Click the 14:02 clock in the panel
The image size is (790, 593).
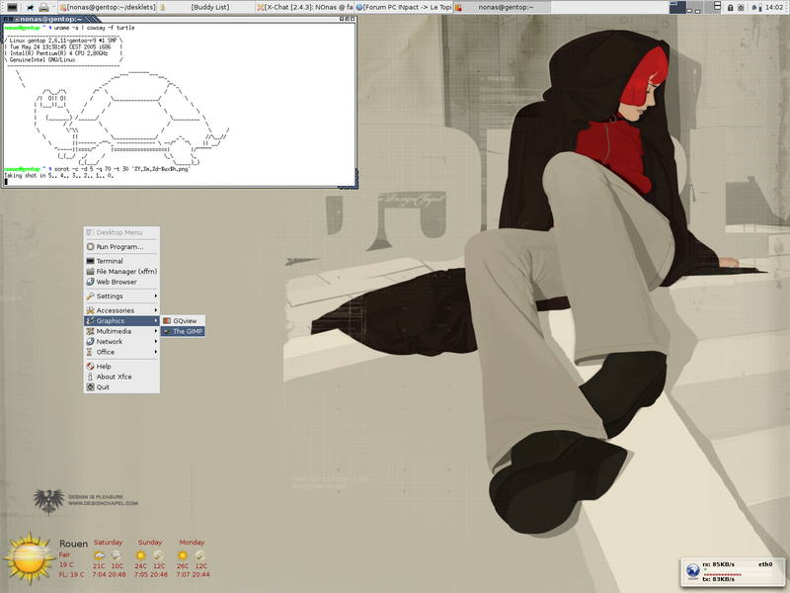pos(774,7)
